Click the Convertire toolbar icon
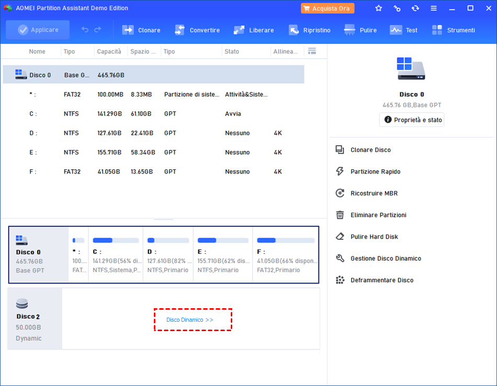The height and width of the screenshot is (386, 497). [x=180, y=30]
